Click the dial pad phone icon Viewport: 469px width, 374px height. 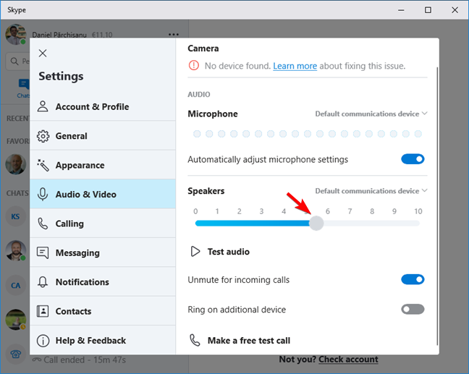coord(15,354)
